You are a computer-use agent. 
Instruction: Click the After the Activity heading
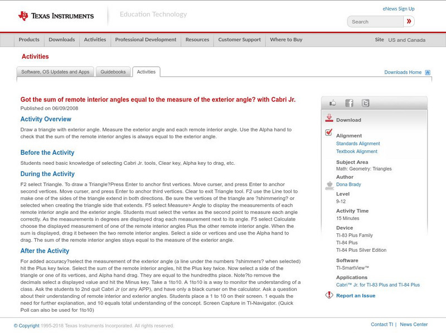tap(45, 251)
